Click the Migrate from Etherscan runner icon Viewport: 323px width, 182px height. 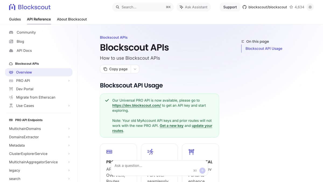11,97
